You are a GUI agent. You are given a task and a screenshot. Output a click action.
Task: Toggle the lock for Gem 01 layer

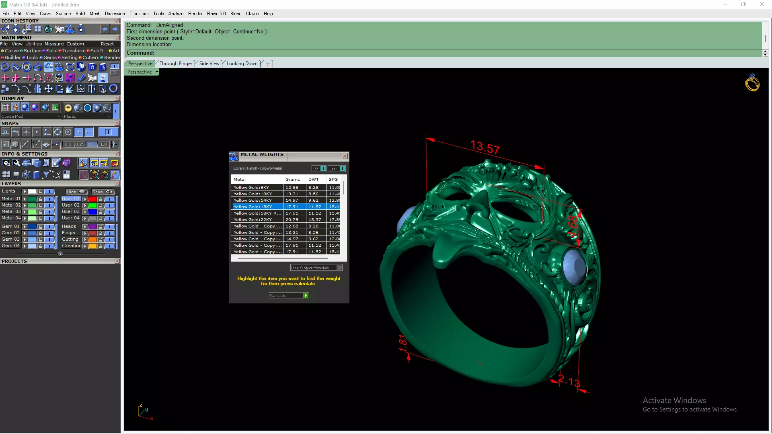(x=40, y=227)
